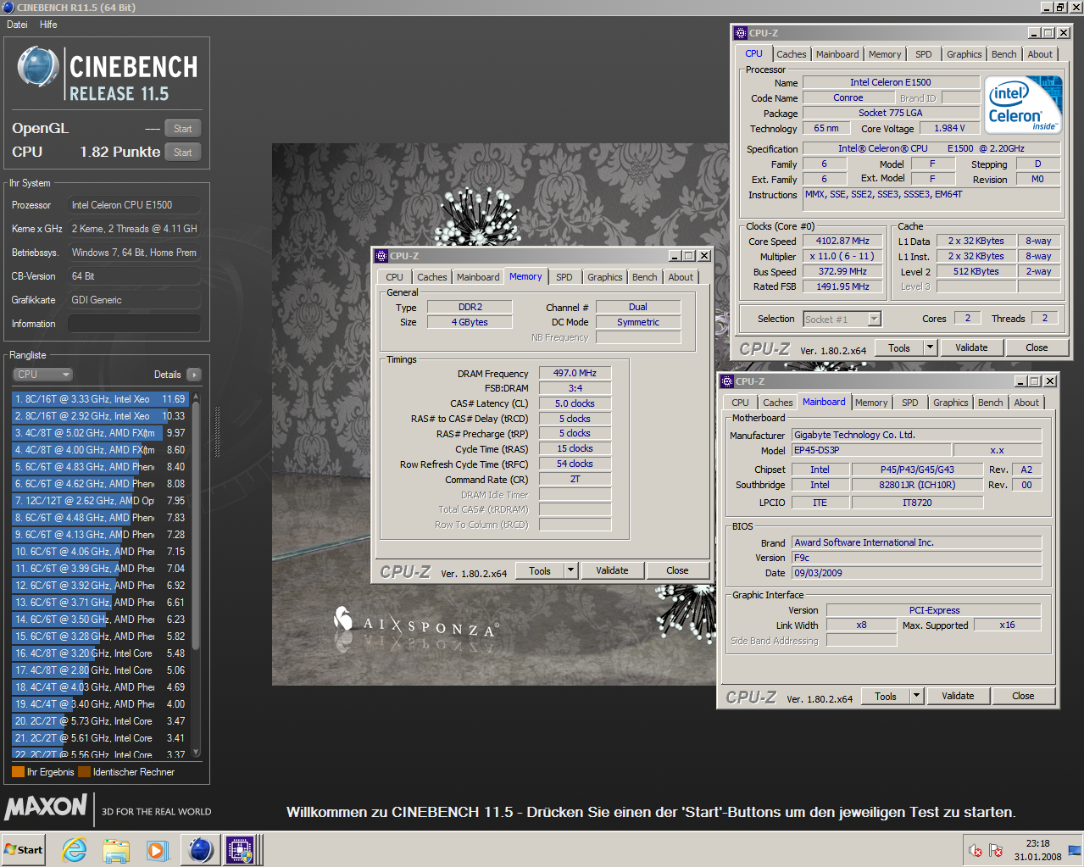Image resolution: width=1084 pixels, height=867 pixels.
Task: Click Validate in Memory CPU-Z window
Action: 612,570
